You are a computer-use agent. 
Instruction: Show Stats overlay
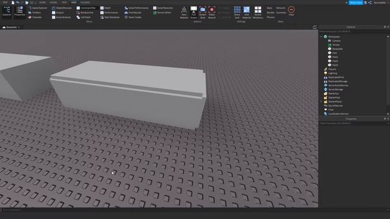click(269, 8)
